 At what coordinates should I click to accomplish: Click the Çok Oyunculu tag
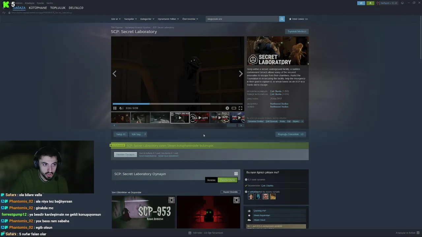coord(272,121)
